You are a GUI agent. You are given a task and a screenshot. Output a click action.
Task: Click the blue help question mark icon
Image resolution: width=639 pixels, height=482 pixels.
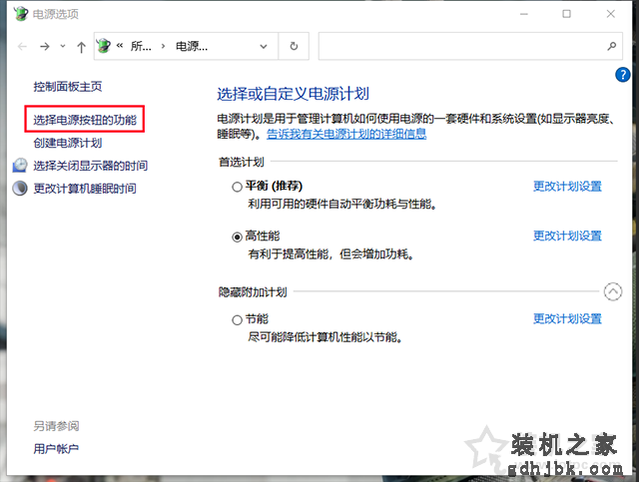[x=622, y=75]
